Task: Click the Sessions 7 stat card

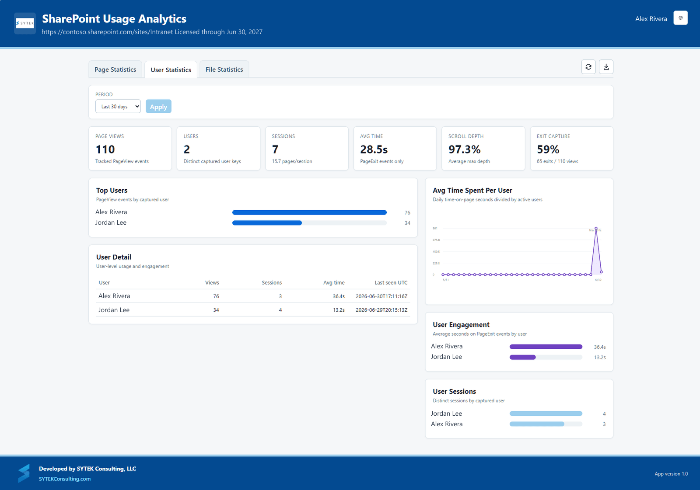Action: click(307, 149)
